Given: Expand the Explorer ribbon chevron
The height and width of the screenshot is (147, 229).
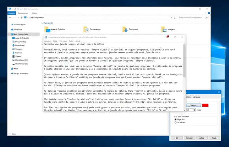Looking at the screenshot, I should 205,13.
